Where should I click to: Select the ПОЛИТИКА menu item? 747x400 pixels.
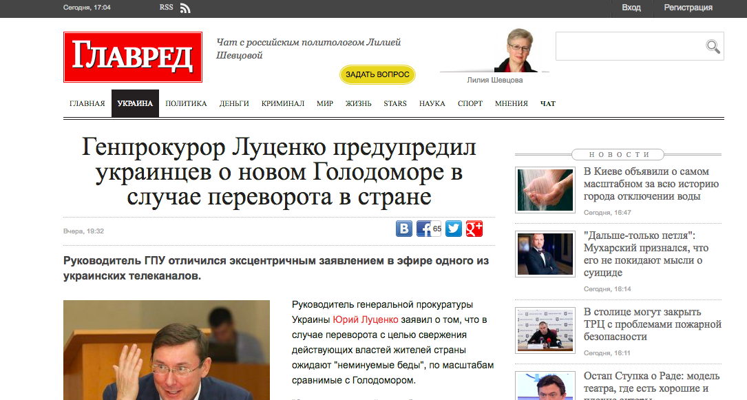click(186, 103)
